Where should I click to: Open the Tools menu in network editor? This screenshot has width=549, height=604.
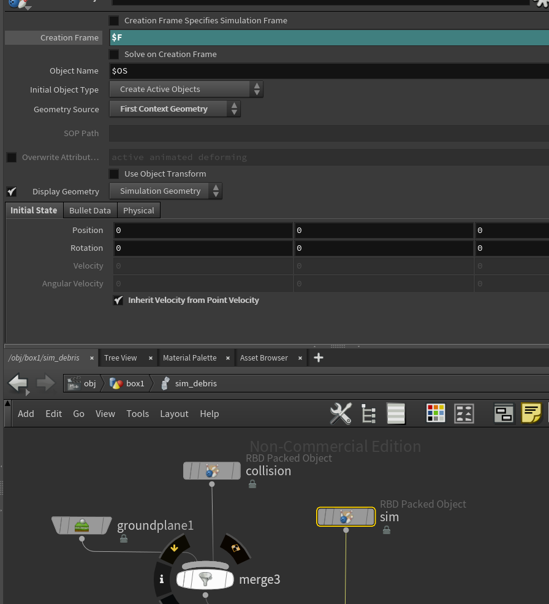(137, 414)
